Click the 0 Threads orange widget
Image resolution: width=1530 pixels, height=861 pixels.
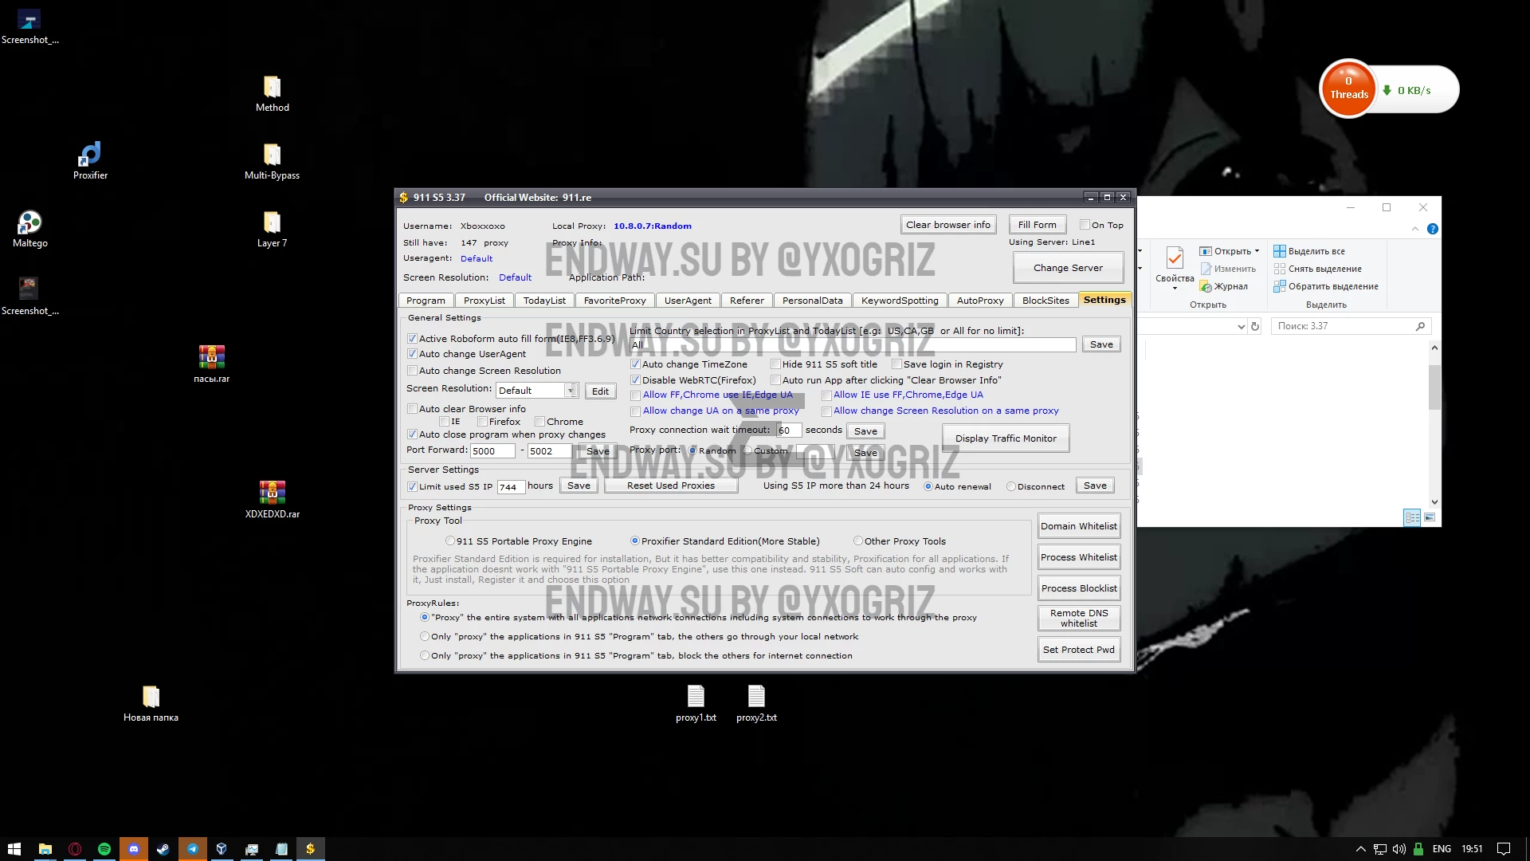coord(1348,88)
